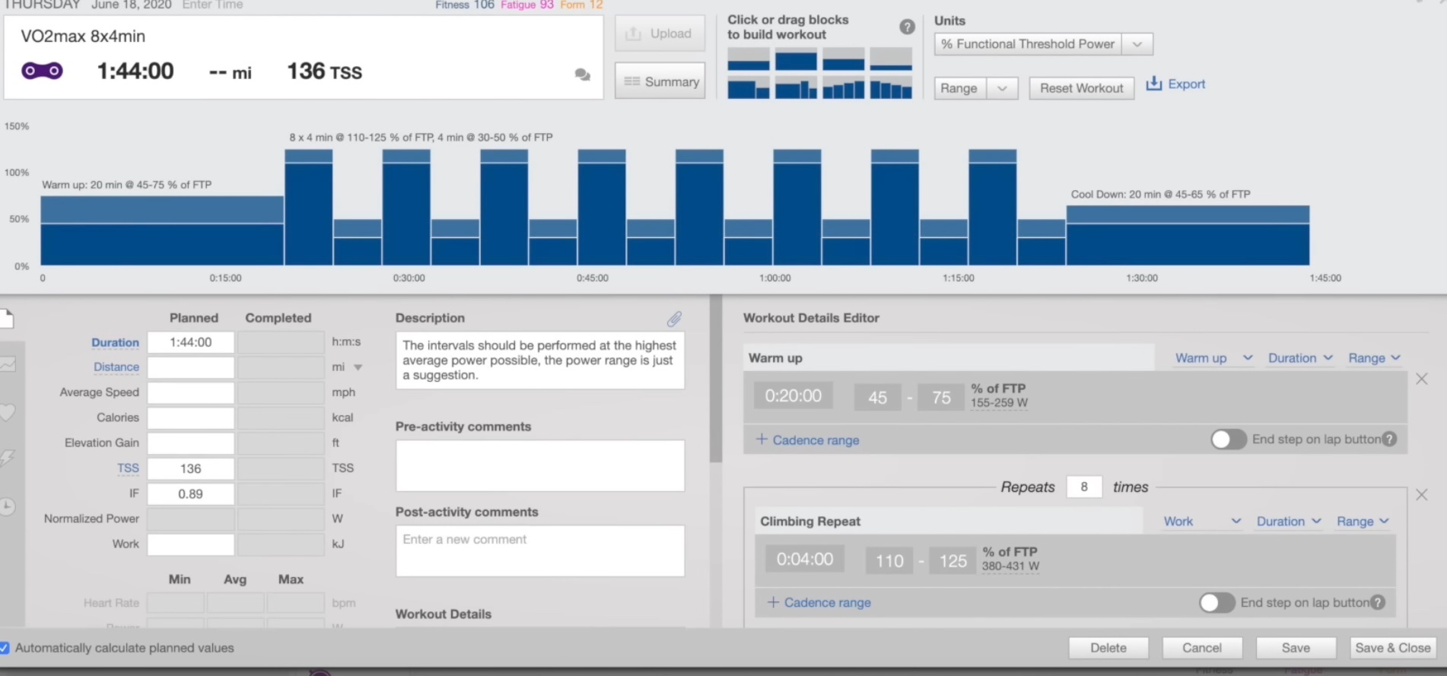Open the heart rate sidebar tab icon
This screenshot has width=1447, height=676.
[8, 413]
